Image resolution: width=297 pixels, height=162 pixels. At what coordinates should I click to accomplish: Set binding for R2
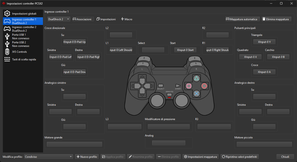(x=218, y=35)
